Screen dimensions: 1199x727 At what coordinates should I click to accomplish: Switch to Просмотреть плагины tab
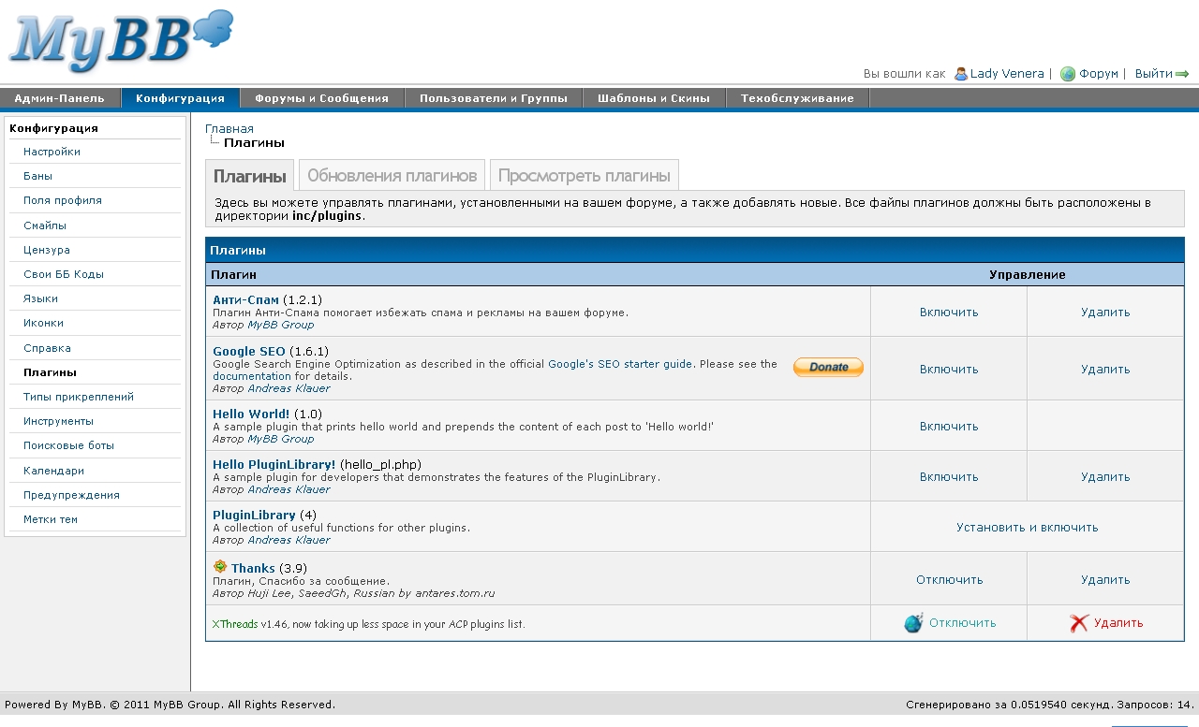coord(584,176)
